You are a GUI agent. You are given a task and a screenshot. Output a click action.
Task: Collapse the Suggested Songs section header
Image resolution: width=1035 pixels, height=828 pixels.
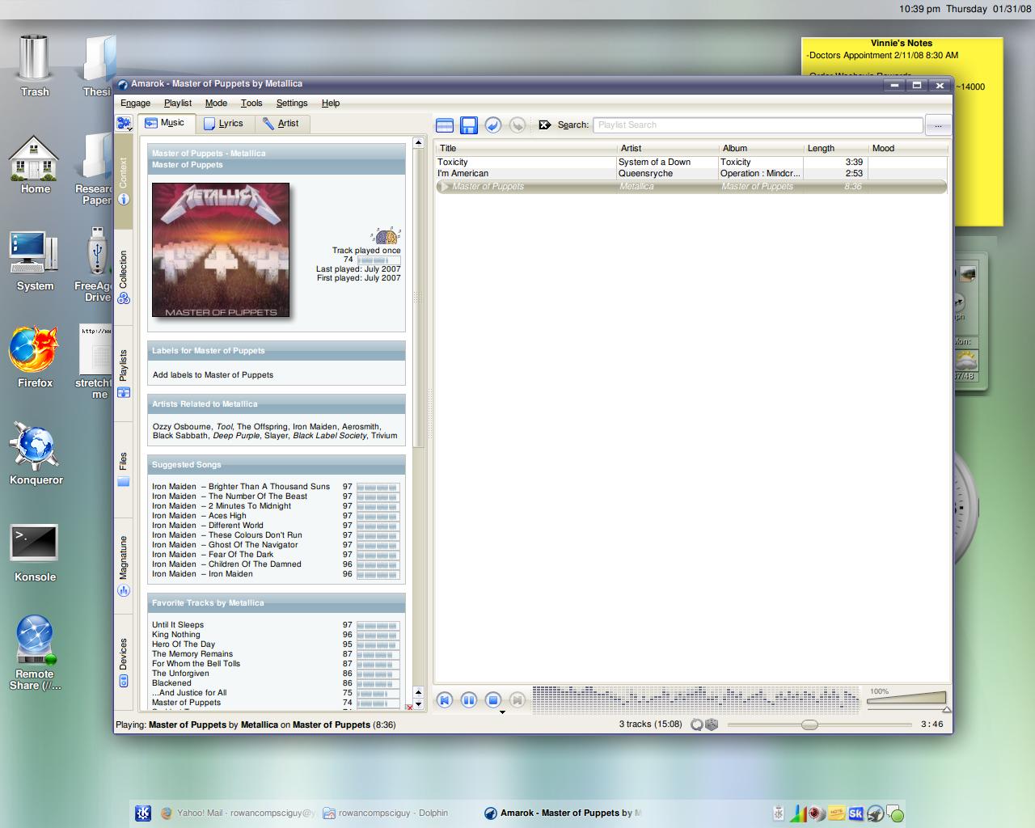[276, 464]
